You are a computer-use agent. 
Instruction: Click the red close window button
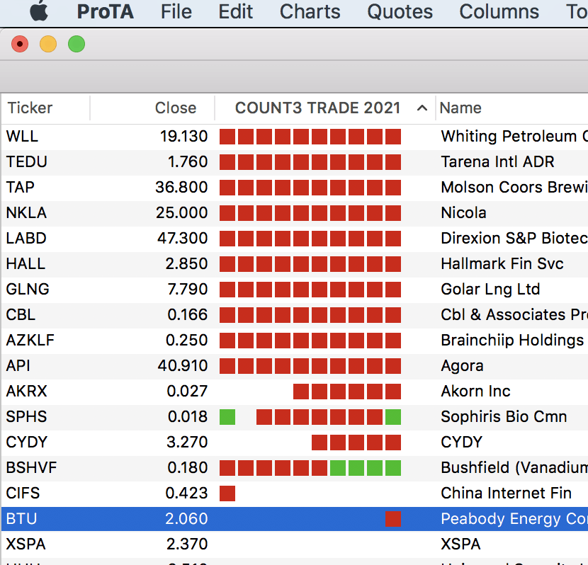(x=20, y=45)
